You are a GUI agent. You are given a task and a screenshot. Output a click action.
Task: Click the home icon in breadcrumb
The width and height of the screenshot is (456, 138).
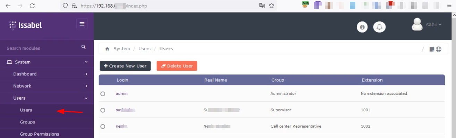[x=107, y=49]
